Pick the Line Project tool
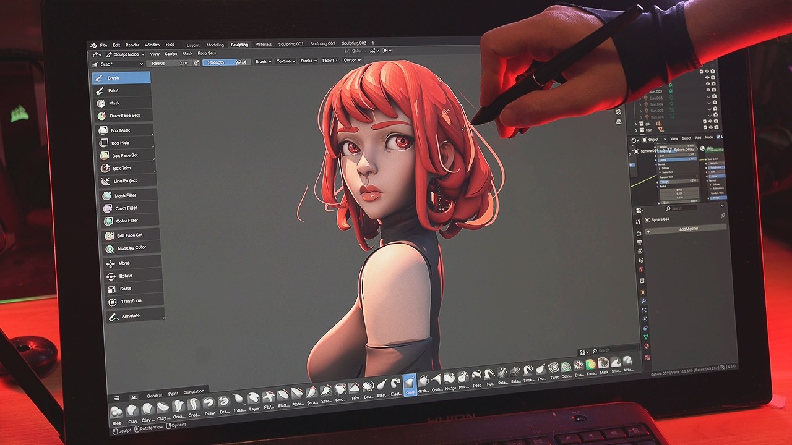Screen dimensions: 792x445 tap(127, 181)
